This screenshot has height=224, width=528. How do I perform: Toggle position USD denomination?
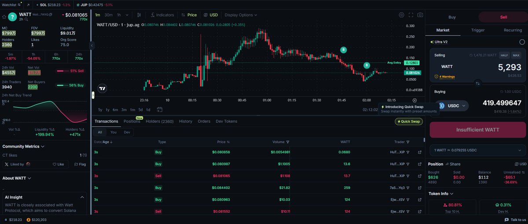(x=521, y=164)
